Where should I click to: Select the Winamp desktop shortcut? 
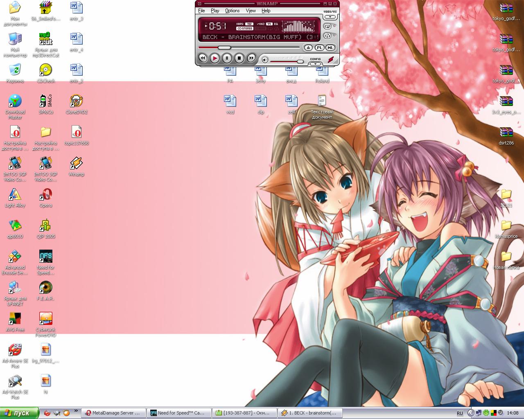pyautogui.click(x=77, y=167)
